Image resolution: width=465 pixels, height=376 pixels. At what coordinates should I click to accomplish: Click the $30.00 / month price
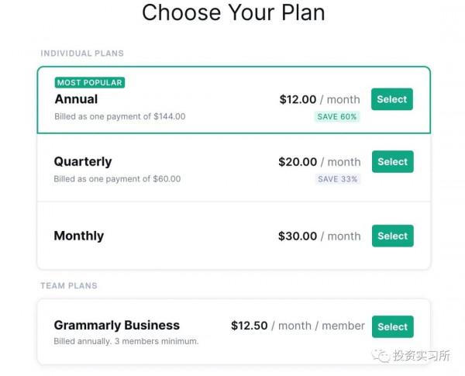(x=319, y=236)
